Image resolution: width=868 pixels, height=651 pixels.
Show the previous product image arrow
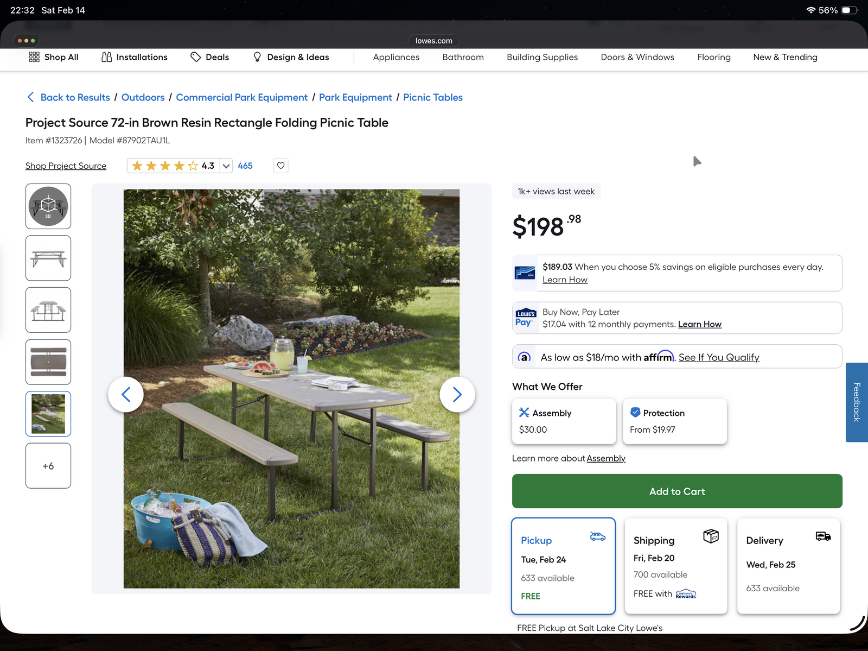[126, 394]
